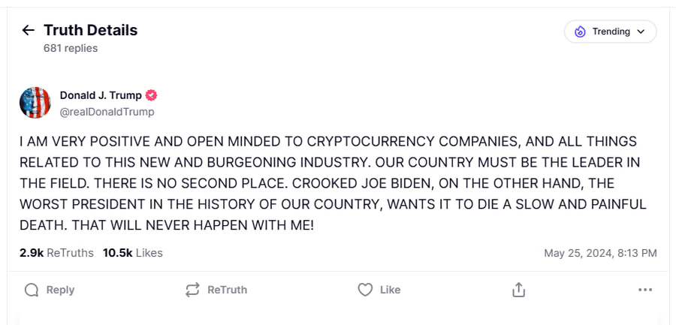Viewport: 676px width, 325px height.
Task: Click the back arrow beside Truth Details
Action: (x=29, y=31)
